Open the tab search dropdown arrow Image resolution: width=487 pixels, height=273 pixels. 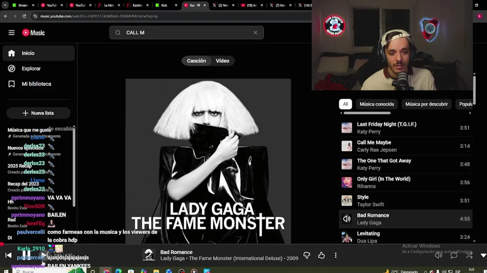6,5
